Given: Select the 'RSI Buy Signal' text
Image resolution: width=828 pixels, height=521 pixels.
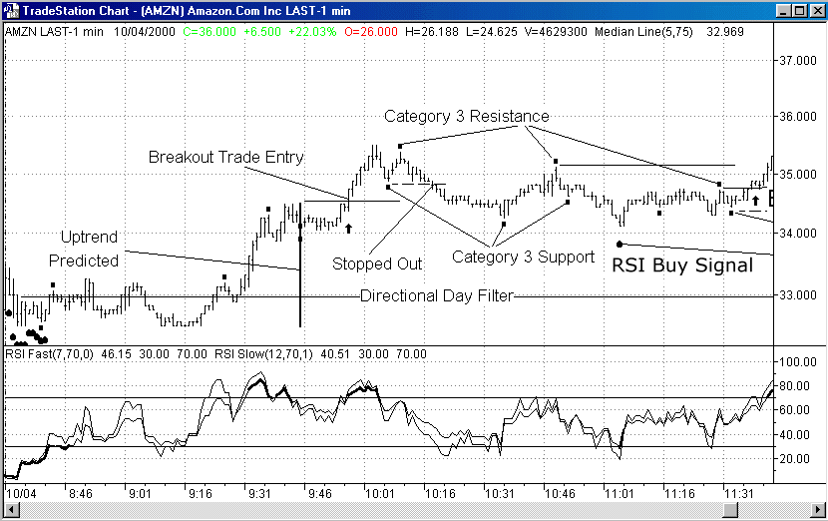Looking at the screenshot, I should pyautogui.click(x=682, y=265).
